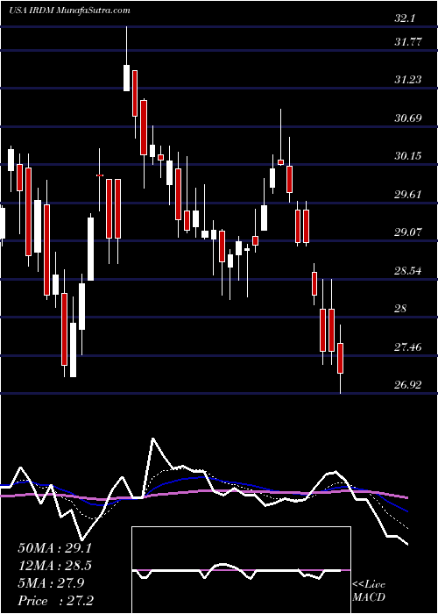This screenshot has height=614, width=438.
Task: Click the 26.92 price axis label
Action: click(x=408, y=384)
